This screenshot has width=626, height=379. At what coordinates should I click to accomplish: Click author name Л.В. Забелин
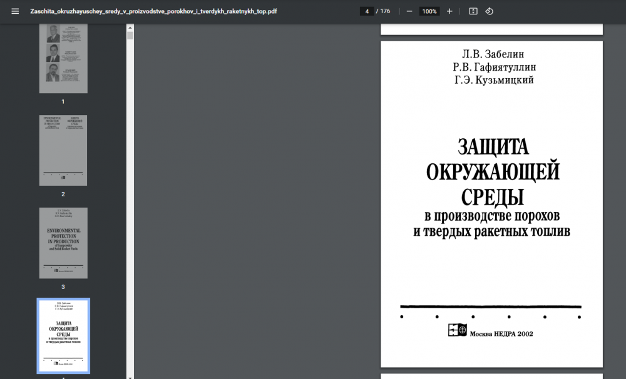(492, 54)
